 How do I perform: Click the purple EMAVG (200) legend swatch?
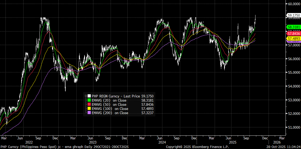pos(89,113)
